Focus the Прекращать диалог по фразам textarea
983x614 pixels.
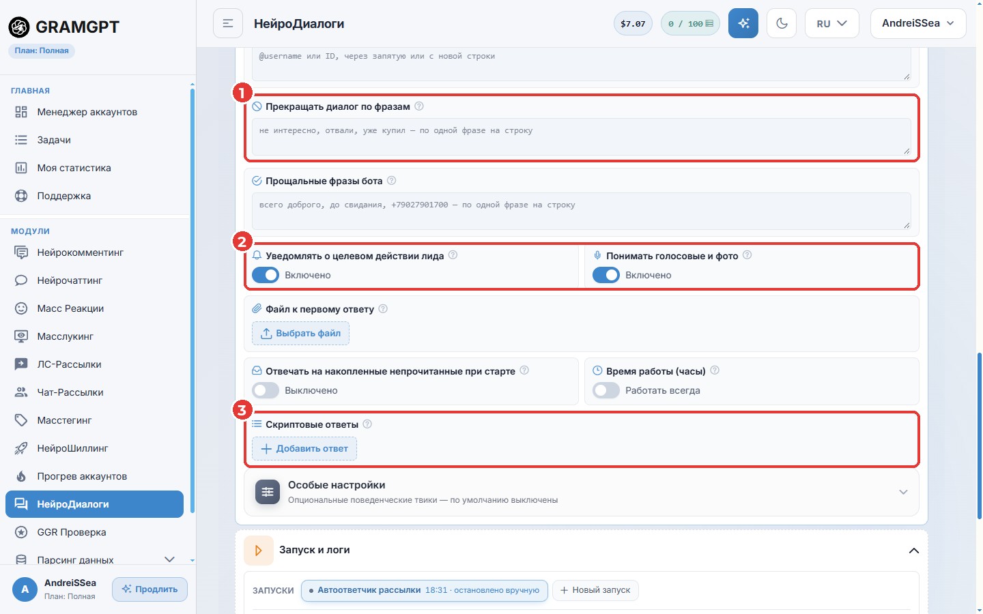coord(582,136)
